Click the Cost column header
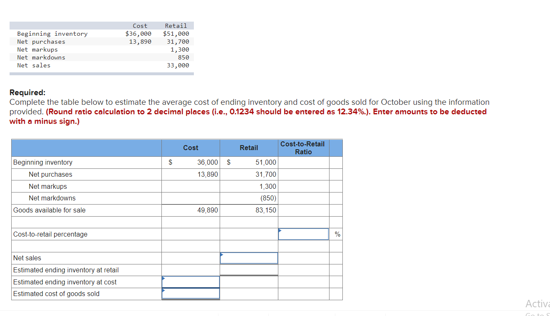 tap(191, 148)
